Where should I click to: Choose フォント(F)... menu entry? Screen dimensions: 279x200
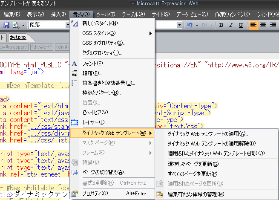112,64
